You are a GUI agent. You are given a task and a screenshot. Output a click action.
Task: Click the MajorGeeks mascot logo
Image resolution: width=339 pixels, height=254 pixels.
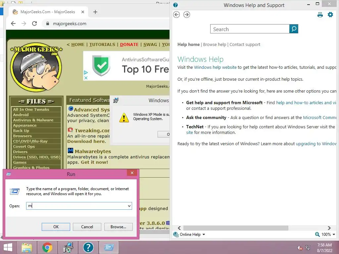click(36, 66)
